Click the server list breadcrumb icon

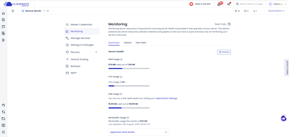click(x=13, y=11)
